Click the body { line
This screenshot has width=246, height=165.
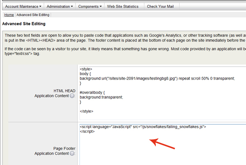click(85, 74)
